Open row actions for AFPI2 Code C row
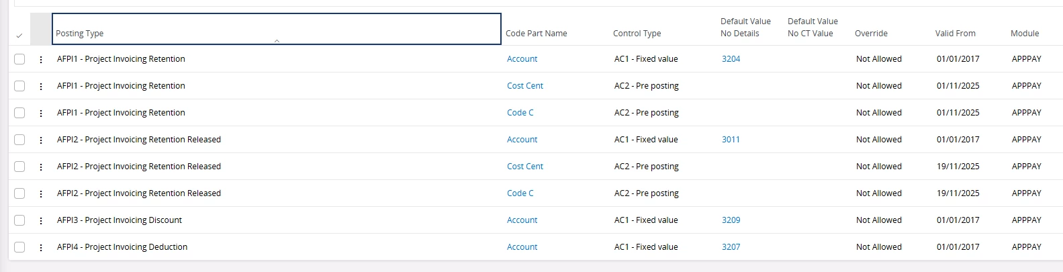This screenshot has height=272, width=1063. [41, 193]
